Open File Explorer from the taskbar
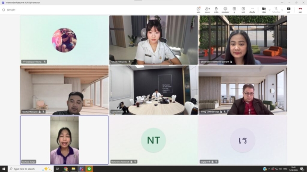The image size is (307, 172). tap(73, 169)
